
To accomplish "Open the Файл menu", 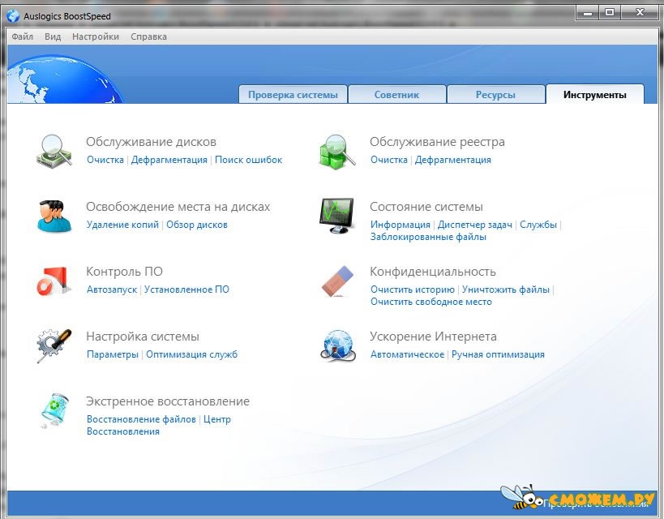I will coord(23,36).
